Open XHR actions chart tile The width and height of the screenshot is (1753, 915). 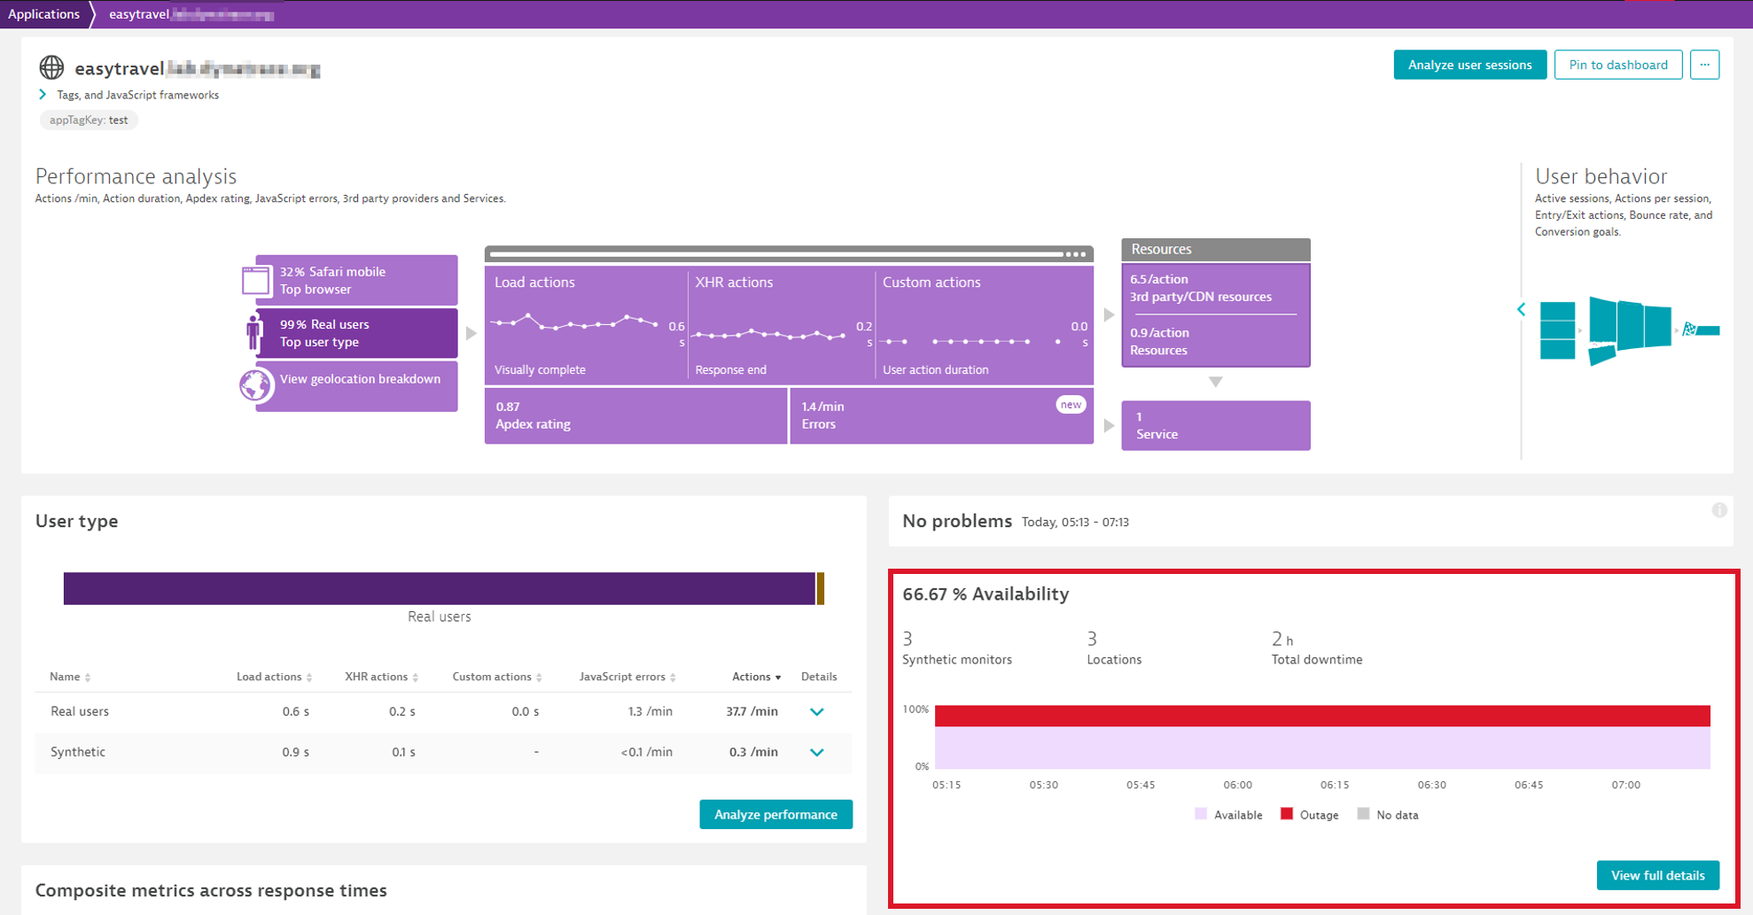click(782, 324)
